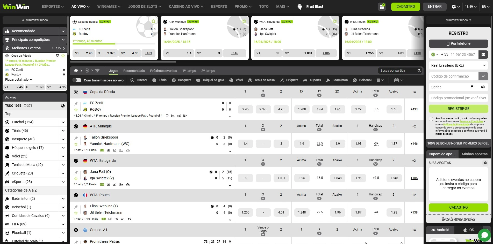493x244 pixels.
Task: Click the home breadcrumb icon
Action: pyautogui.click(x=76, y=71)
